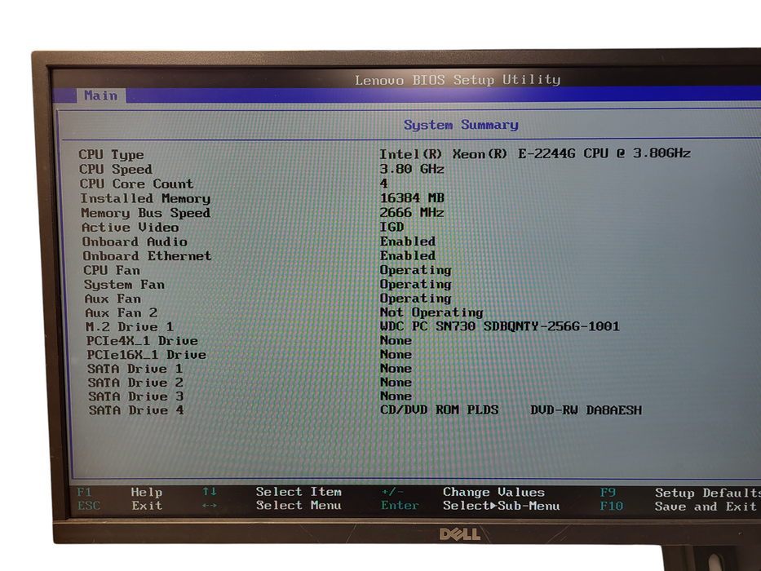The height and width of the screenshot is (571, 761).
Task: Click None value for SATA Drive 3
Action: pyautogui.click(x=396, y=396)
